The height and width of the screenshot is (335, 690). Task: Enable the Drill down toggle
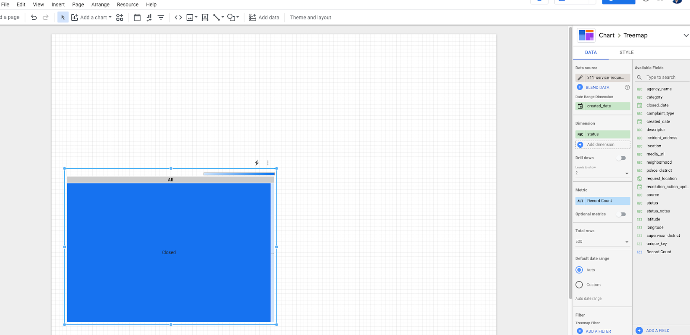tap(621, 158)
